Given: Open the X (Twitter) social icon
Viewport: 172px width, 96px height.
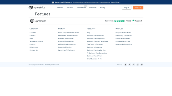Looking at the screenshot, I should [130, 65].
